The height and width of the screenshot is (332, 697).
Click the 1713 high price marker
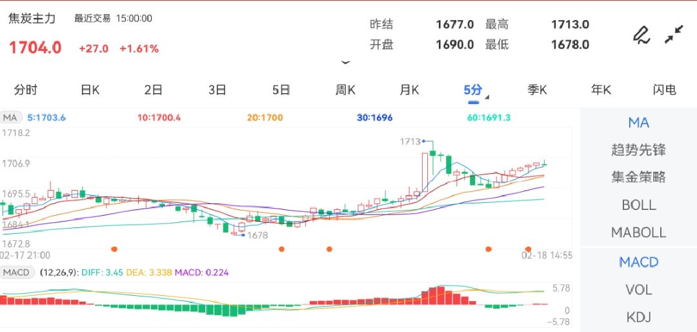tap(410, 141)
